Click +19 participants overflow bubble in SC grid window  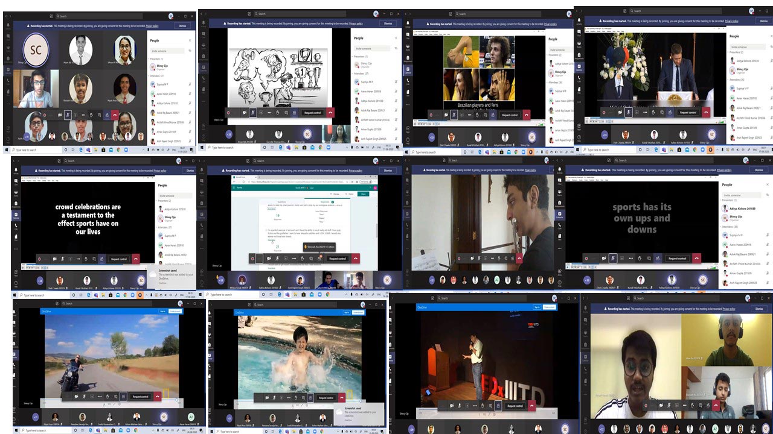[x=27, y=137]
